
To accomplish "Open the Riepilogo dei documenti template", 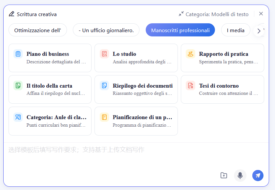I will (136, 89).
